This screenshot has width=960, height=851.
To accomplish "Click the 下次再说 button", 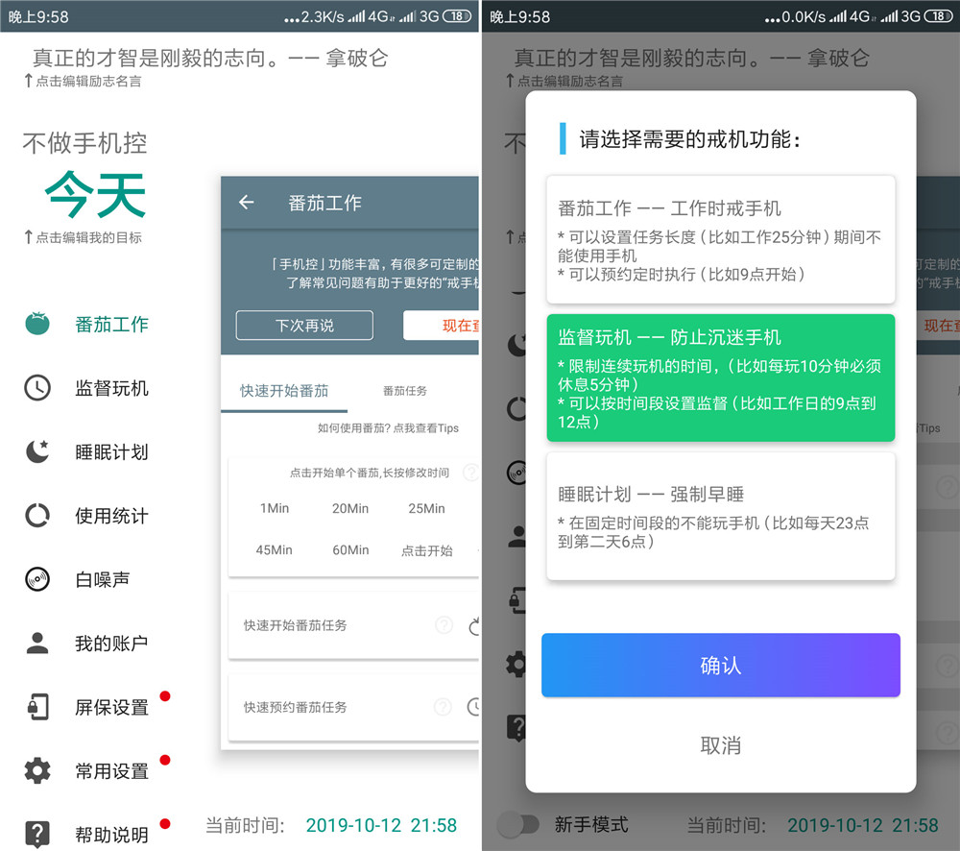I will [304, 326].
